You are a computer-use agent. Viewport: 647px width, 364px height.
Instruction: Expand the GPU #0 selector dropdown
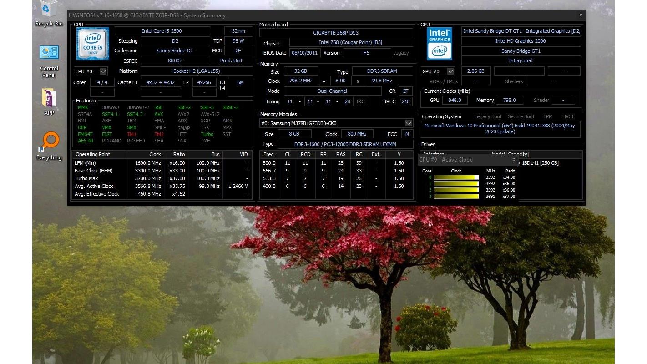(x=450, y=71)
